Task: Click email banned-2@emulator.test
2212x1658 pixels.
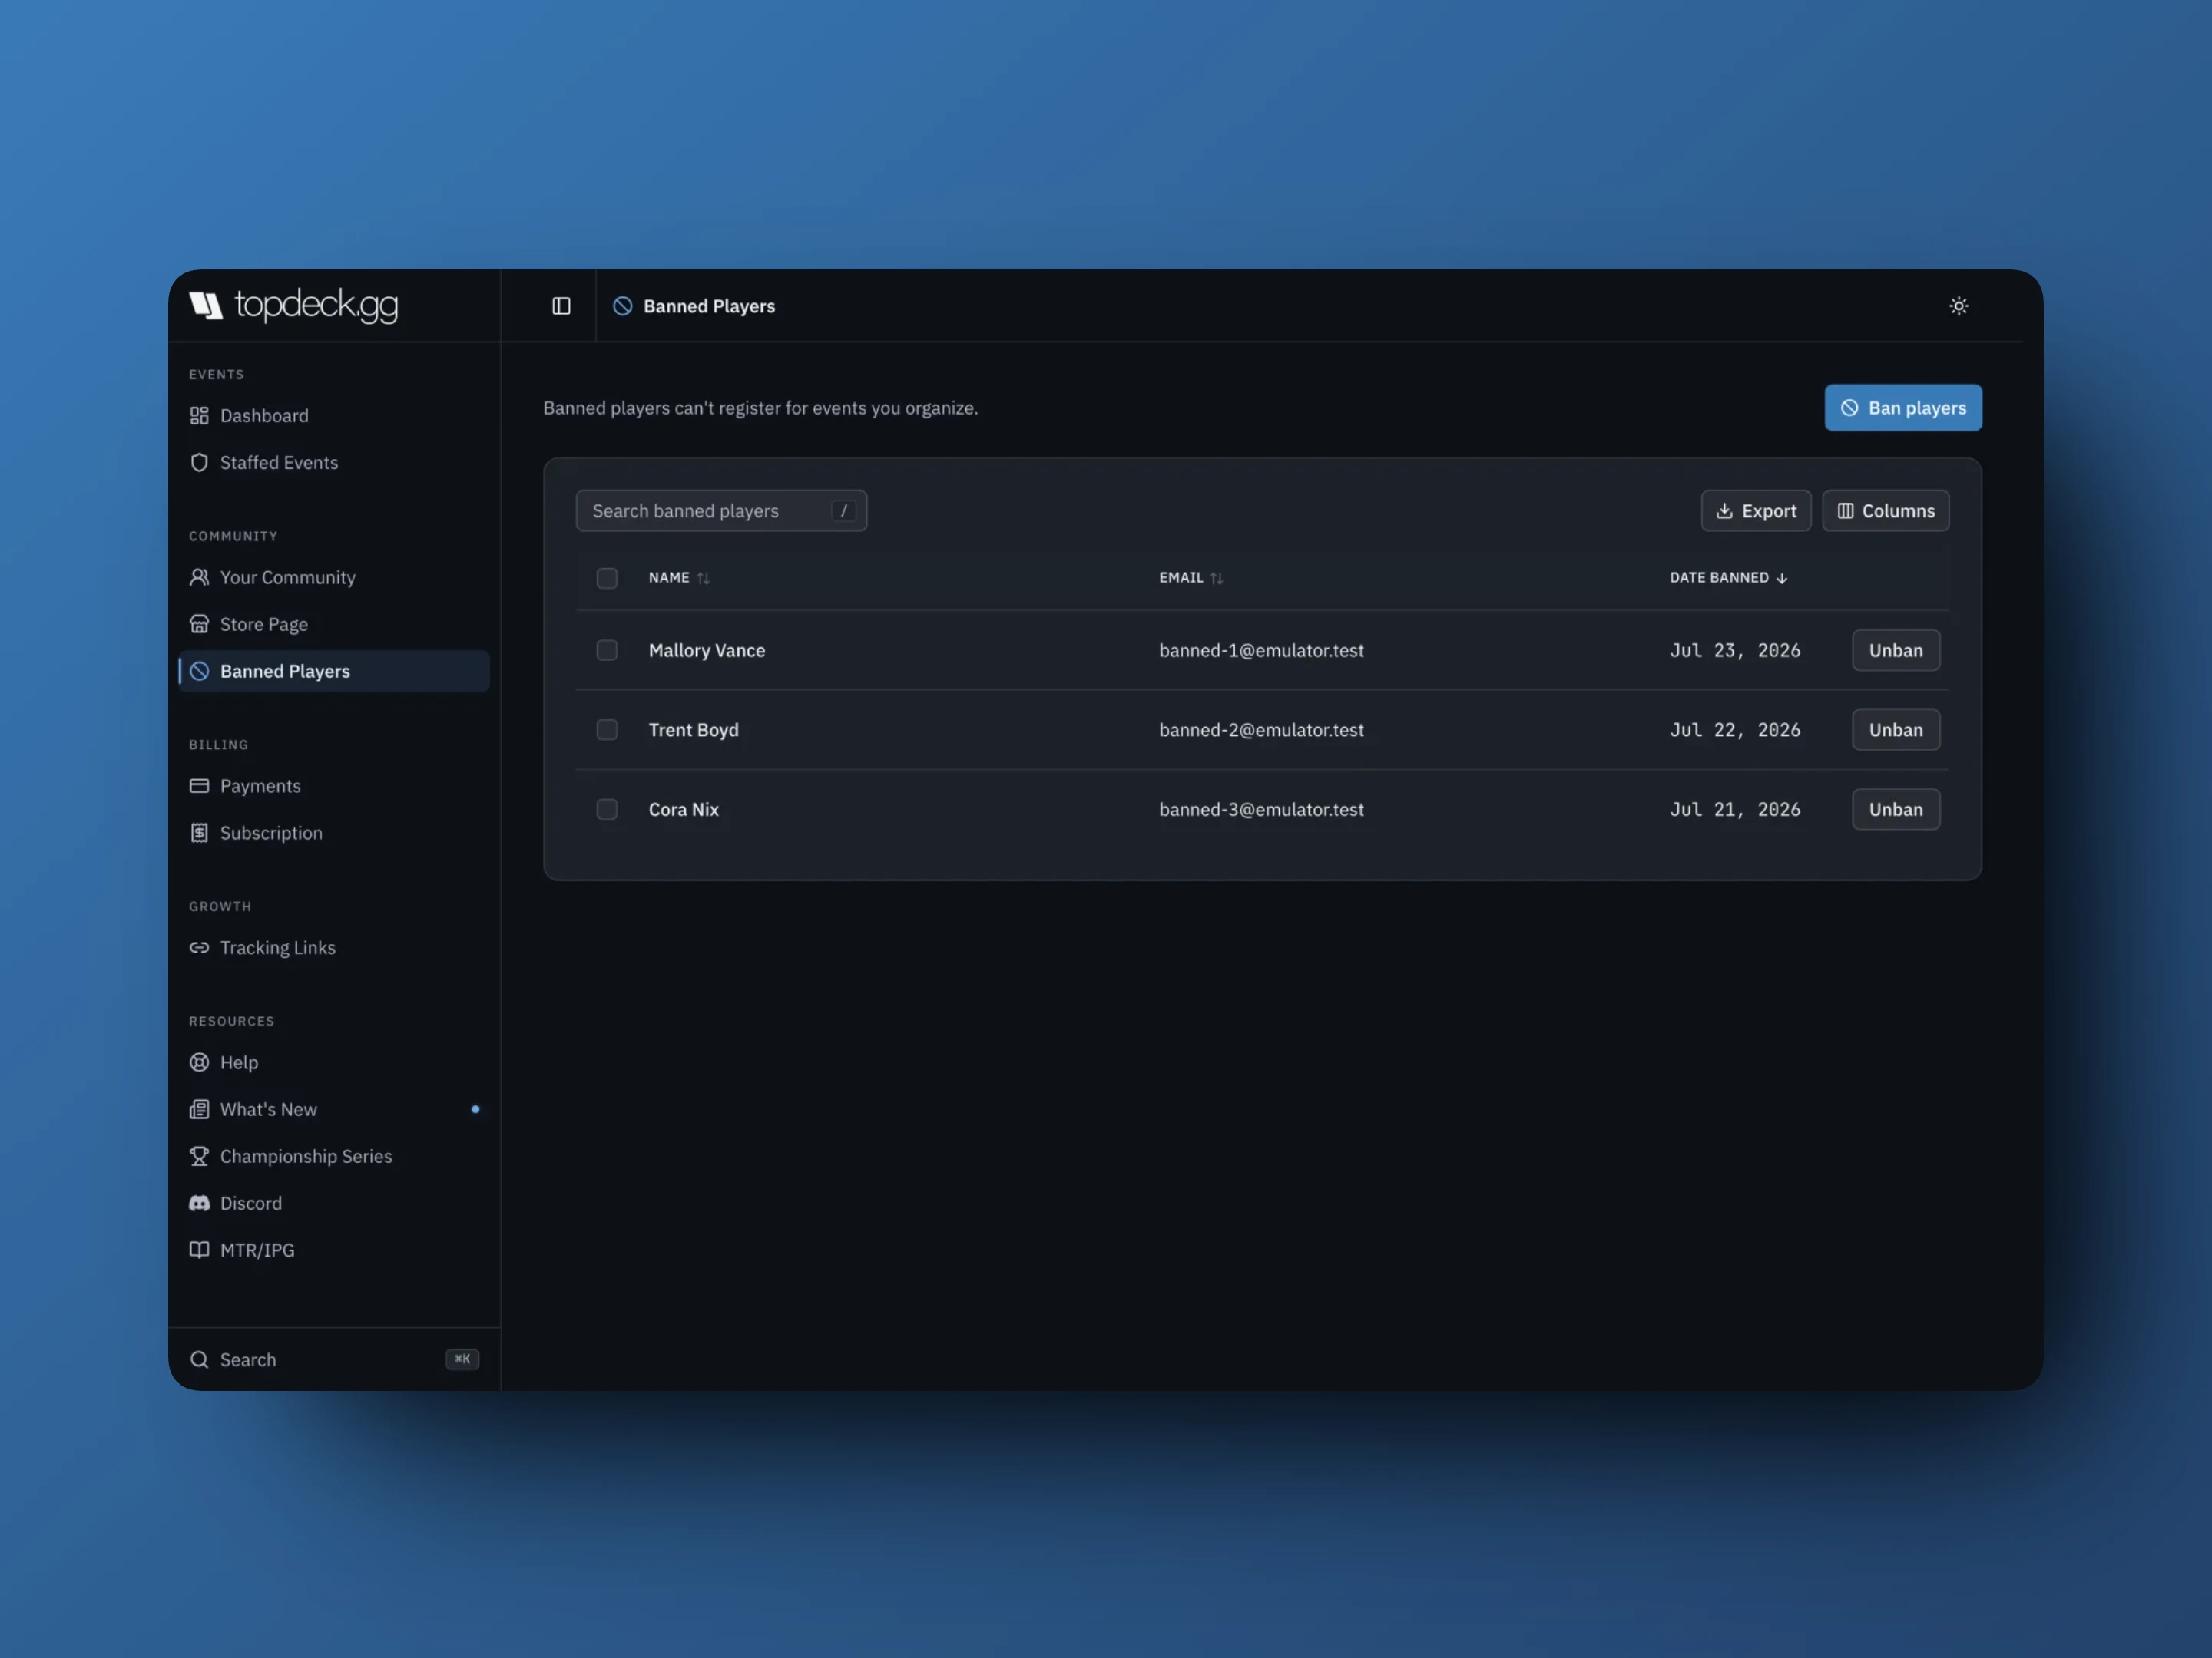Action: coord(1261,731)
